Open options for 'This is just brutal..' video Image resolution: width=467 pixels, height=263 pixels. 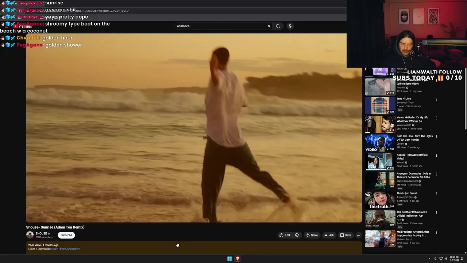point(437,194)
